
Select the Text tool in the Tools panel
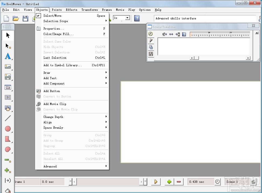click(x=8, y=56)
